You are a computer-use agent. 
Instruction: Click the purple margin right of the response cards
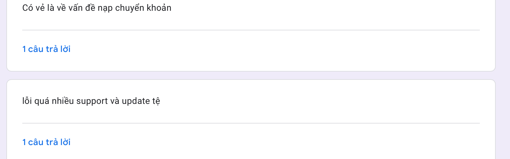click(x=503, y=79)
